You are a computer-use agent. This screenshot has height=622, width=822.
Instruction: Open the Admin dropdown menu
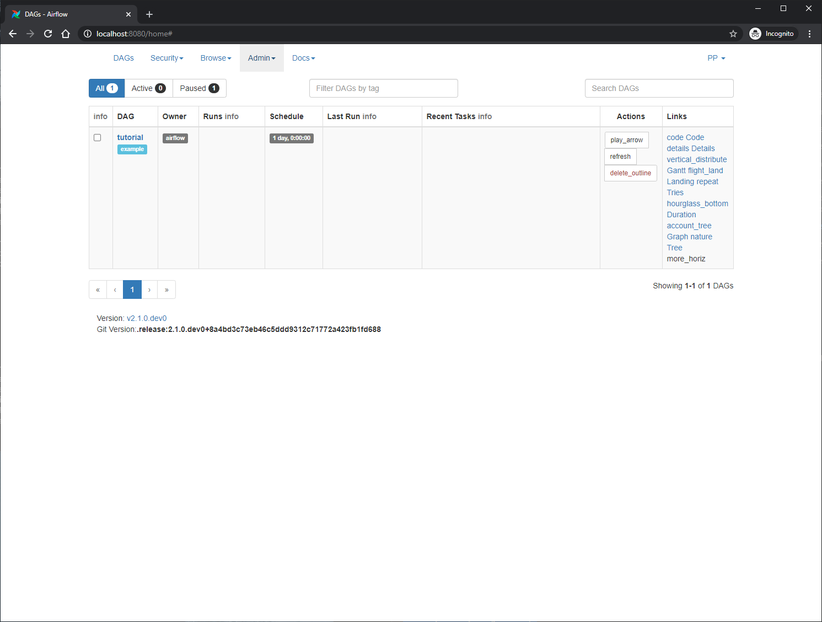coord(262,58)
